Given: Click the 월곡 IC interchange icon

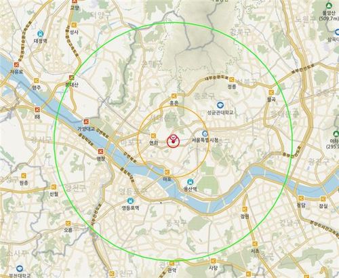Looking at the screenshot, I should point(271,92).
